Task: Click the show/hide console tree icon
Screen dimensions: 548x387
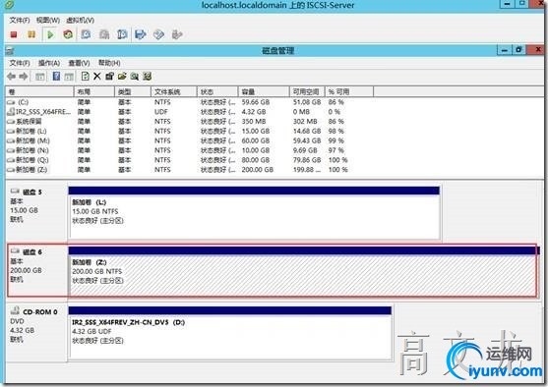Action: (39, 77)
